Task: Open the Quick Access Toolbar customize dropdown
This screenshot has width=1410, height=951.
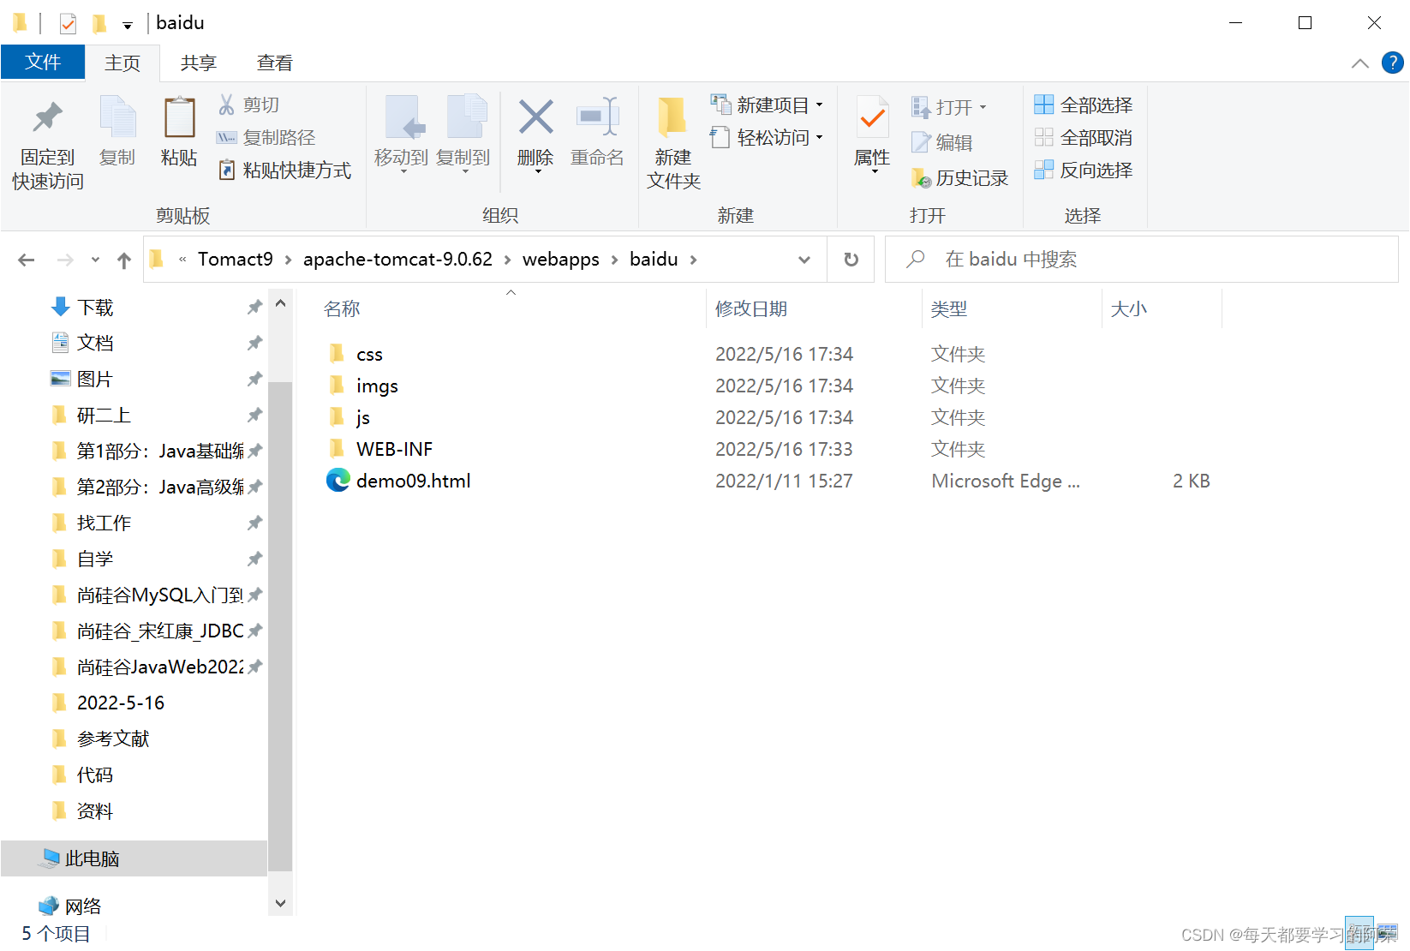Action: [127, 24]
